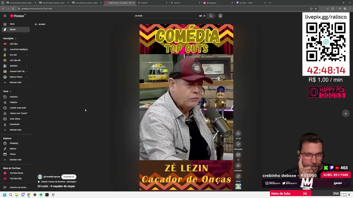Expand the Você section chevron
Viewport: 353px width, 198px height.
(10, 91)
